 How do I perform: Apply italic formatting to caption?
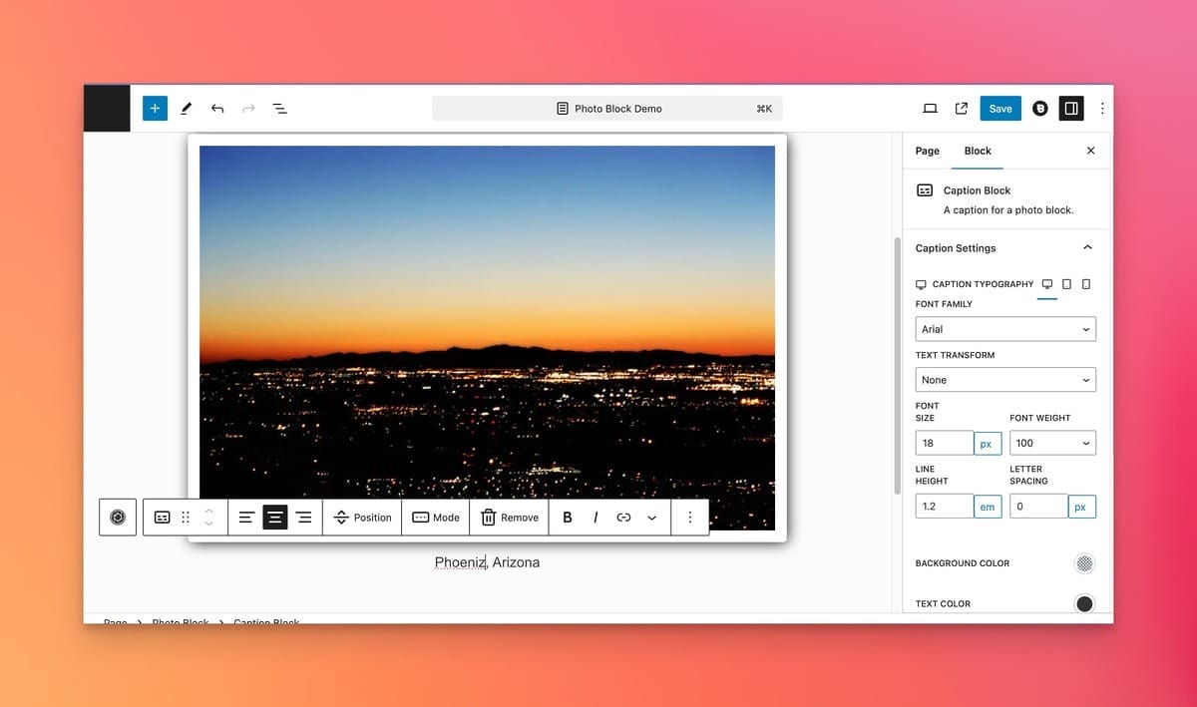coord(596,518)
